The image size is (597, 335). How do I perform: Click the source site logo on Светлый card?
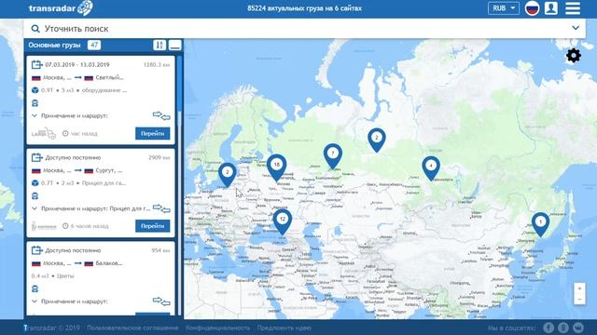(44, 134)
